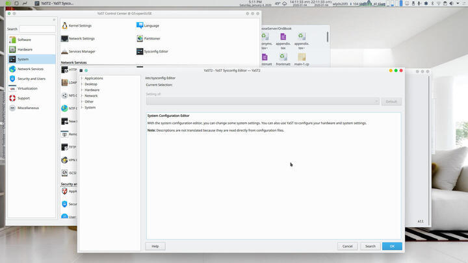Open the TFTP server icon
The height and width of the screenshot is (263, 468).
coord(64,147)
